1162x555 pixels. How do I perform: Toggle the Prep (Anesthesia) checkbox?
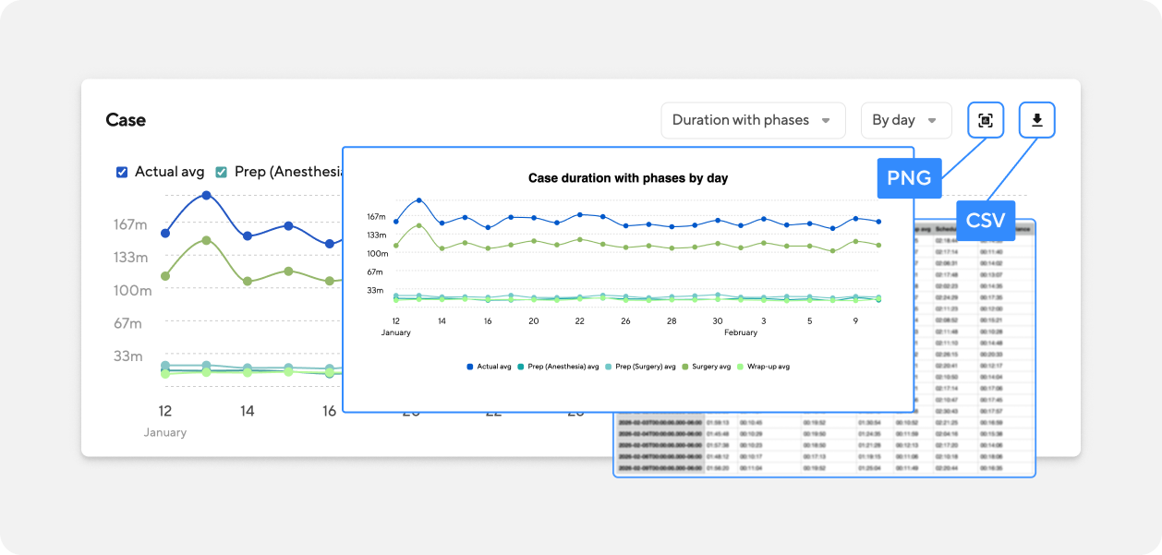click(222, 172)
